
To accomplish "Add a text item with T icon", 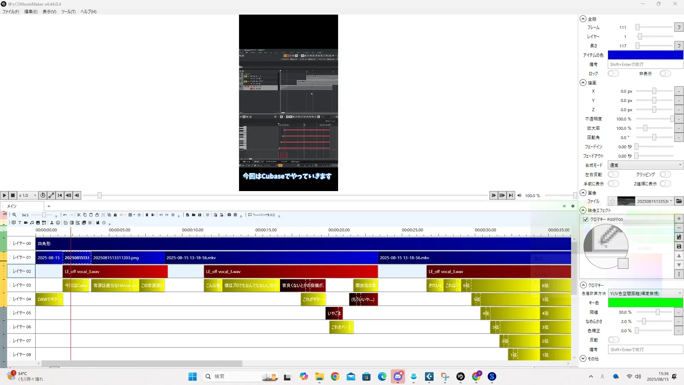I will 20,223.
